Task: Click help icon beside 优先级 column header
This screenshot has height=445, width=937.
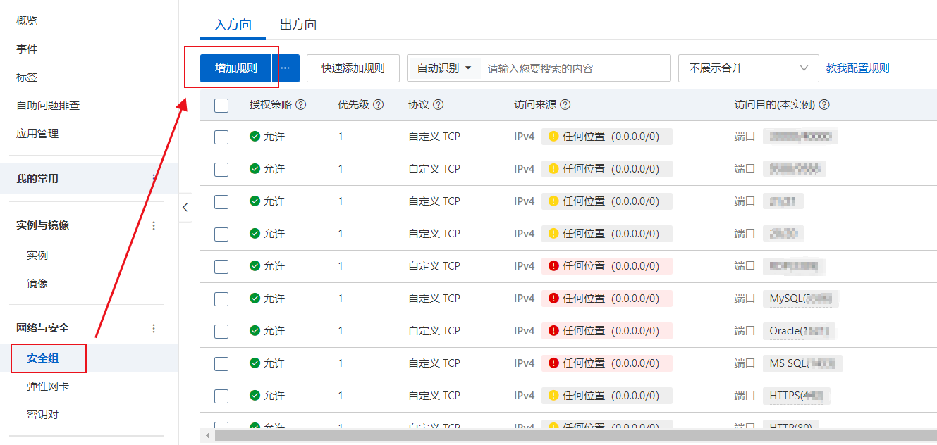Action: 379,105
